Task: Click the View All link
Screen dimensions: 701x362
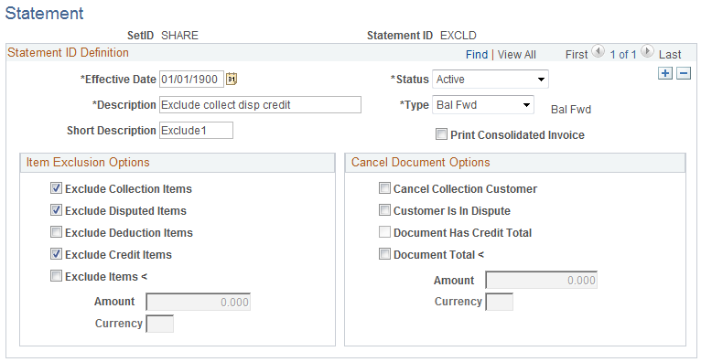Action: pyautogui.click(x=517, y=55)
